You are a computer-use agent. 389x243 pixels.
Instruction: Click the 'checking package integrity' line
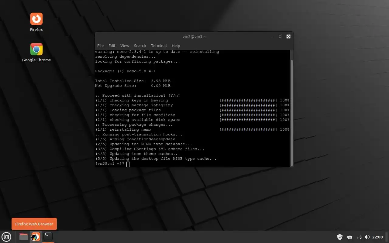click(192, 105)
